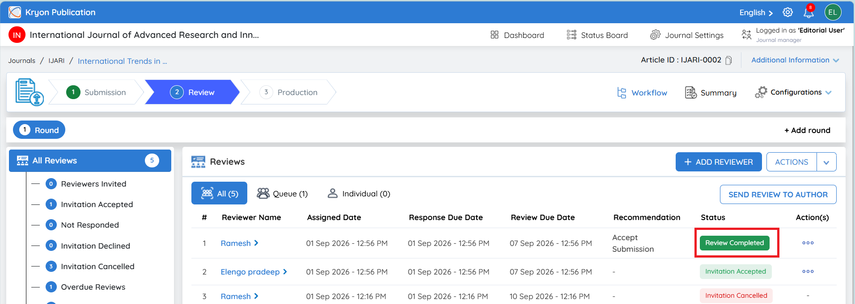
Task: Open Journal Settings
Action: tap(687, 35)
